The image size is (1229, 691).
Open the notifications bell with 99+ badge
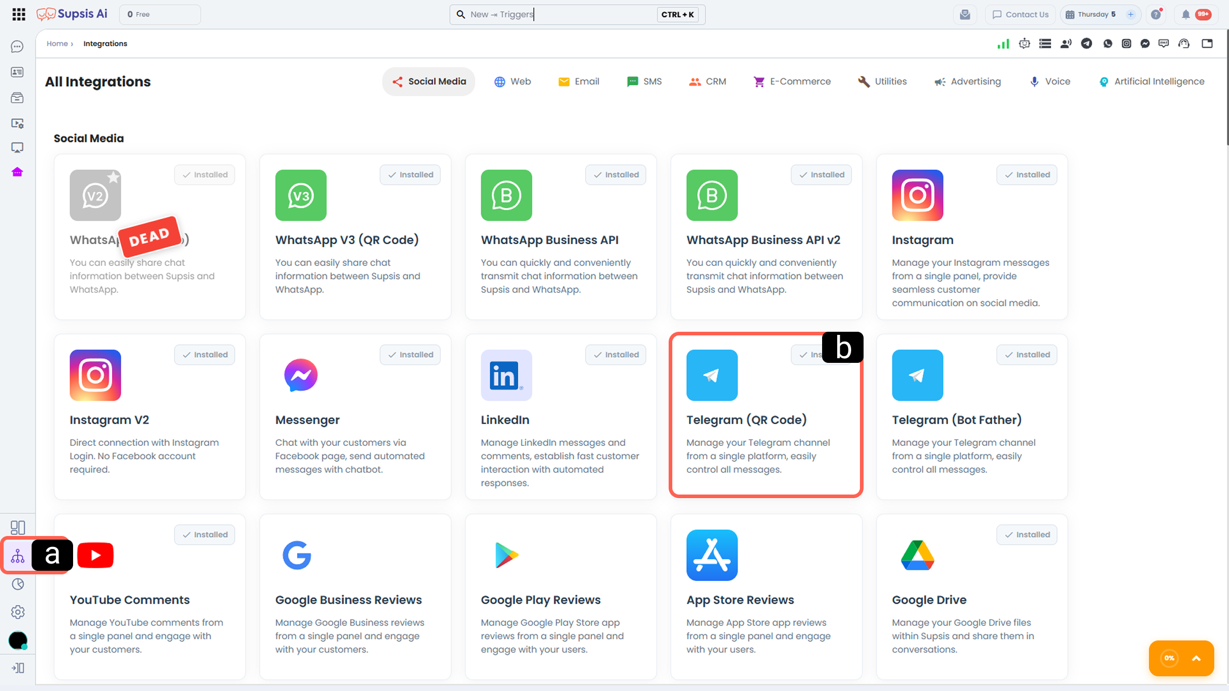1196,15
